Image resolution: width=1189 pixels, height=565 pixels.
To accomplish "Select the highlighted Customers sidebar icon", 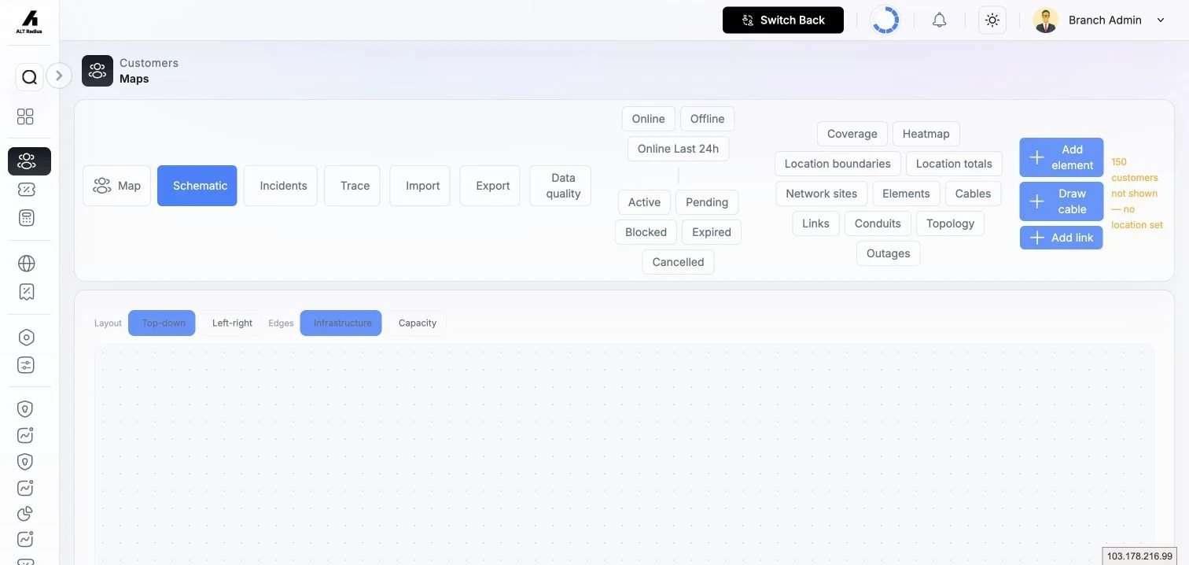I will [29, 161].
